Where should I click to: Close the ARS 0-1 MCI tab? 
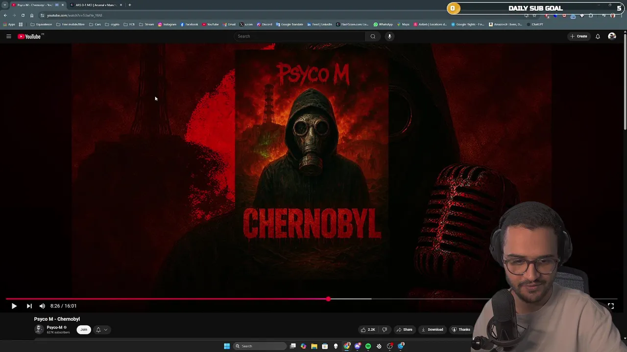point(121,5)
